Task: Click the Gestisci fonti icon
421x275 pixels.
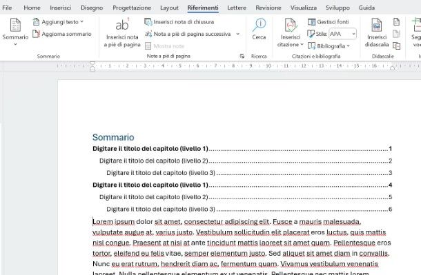Action: pos(311,22)
